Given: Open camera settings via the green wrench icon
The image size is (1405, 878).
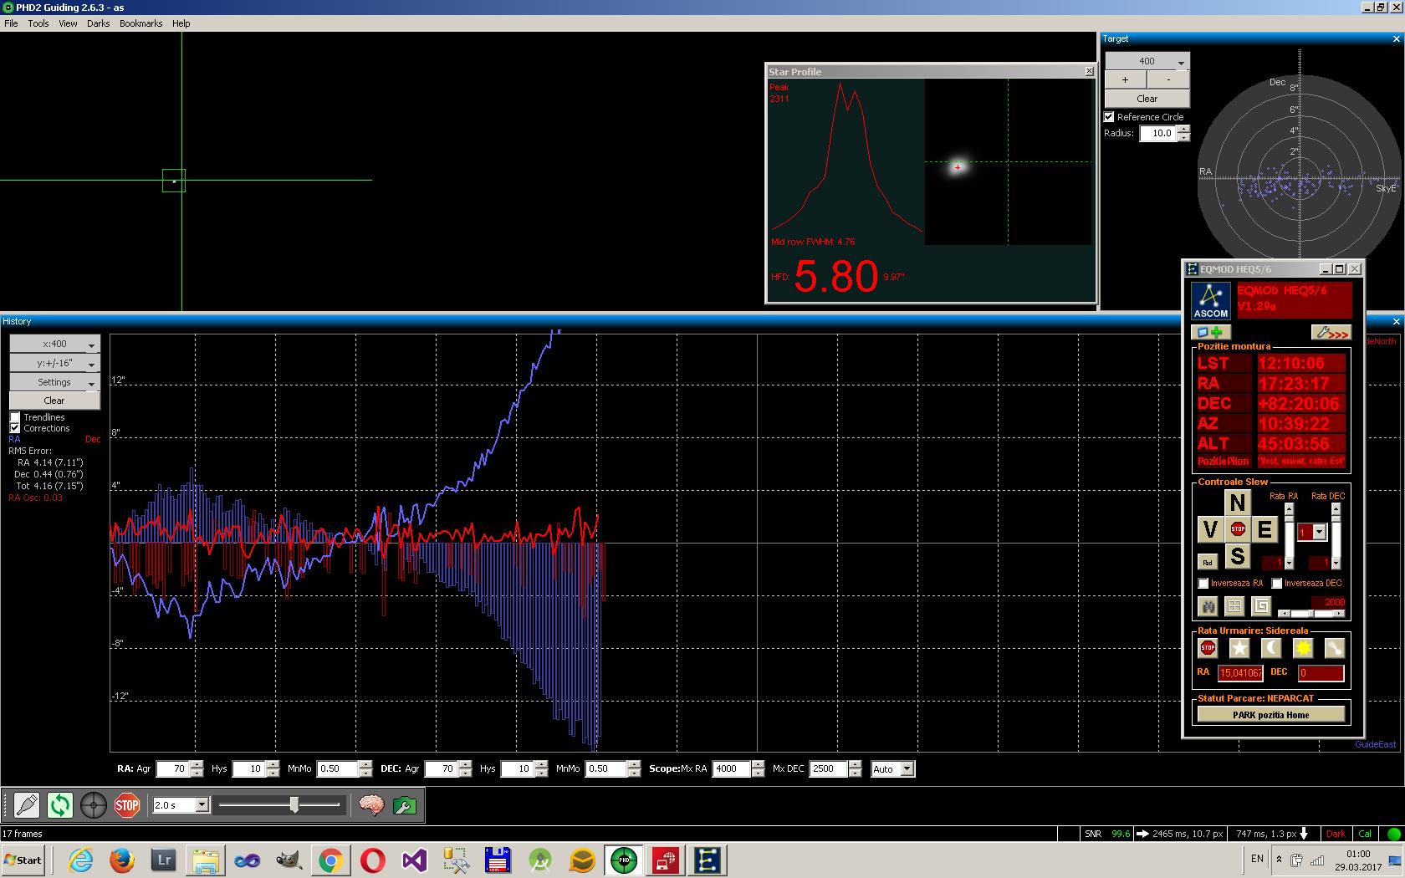Looking at the screenshot, I should tap(405, 805).
